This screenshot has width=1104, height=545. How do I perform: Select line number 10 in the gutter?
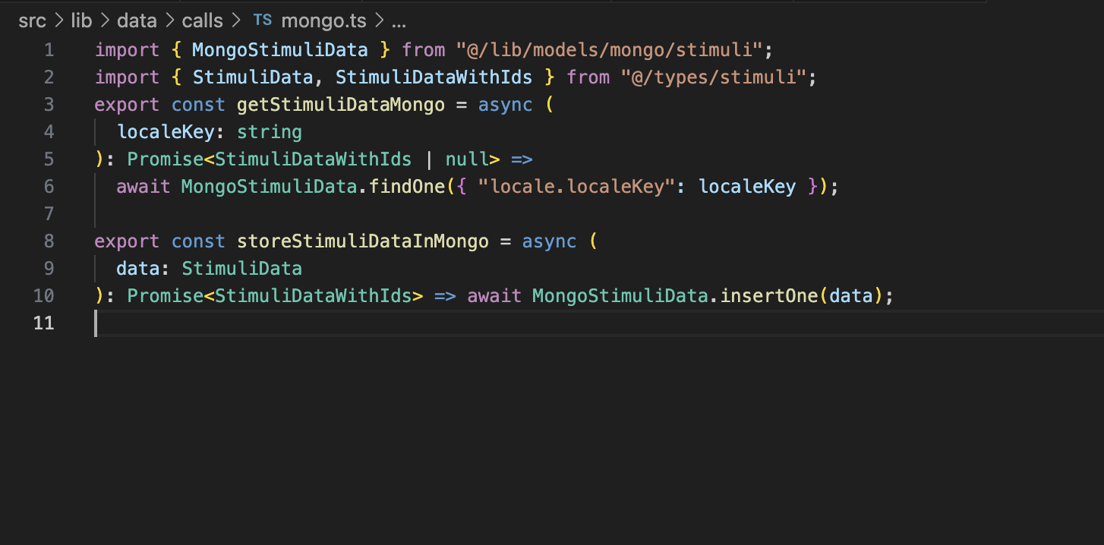[44, 296]
